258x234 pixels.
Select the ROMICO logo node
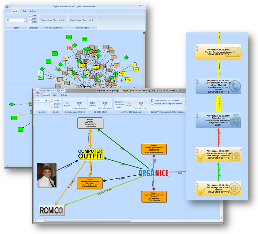[x=52, y=210]
